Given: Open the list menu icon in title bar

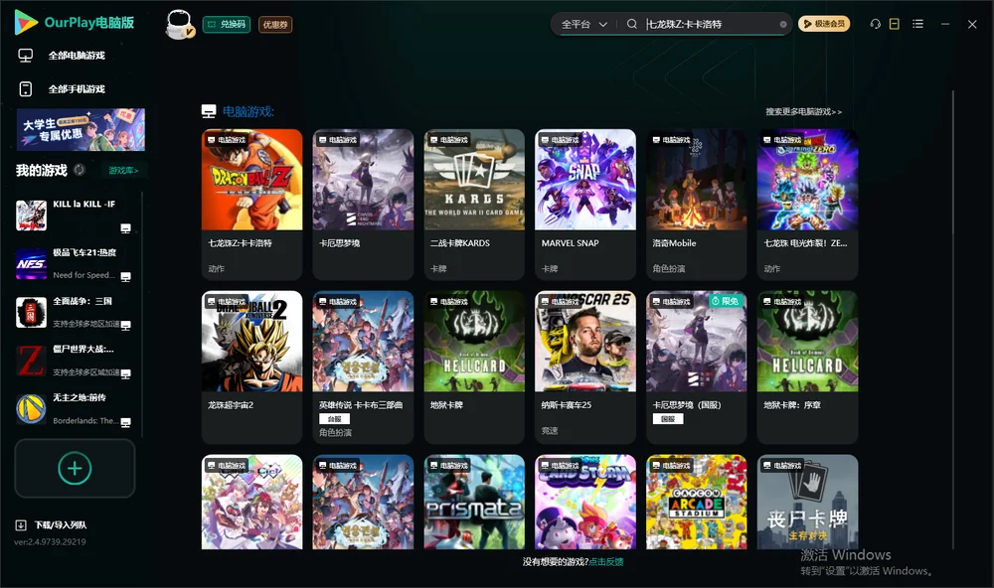Looking at the screenshot, I should (917, 24).
